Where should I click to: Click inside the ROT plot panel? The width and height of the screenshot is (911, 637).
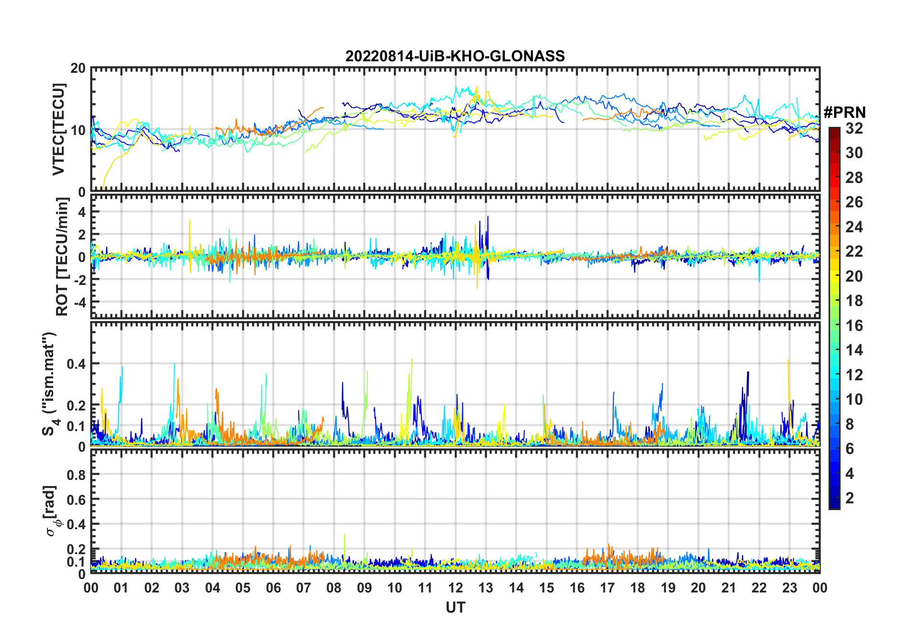pos(455,256)
